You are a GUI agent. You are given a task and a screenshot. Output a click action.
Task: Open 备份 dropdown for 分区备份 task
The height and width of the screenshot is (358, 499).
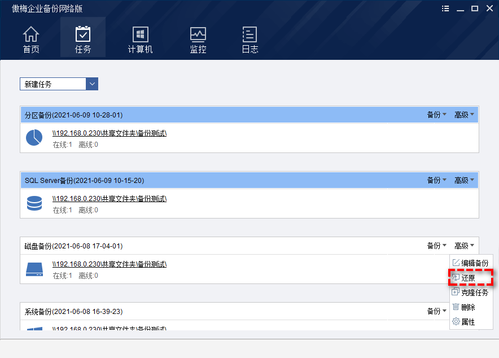click(436, 115)
